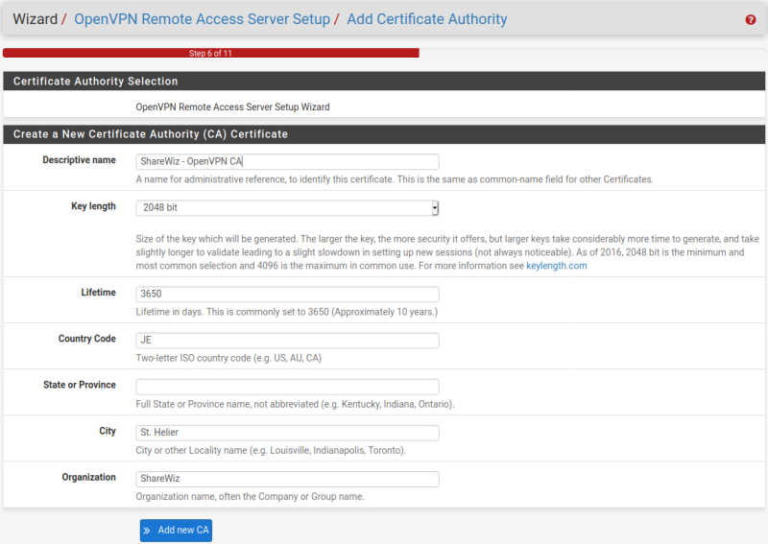Click the Certificate Authority Selection header
Viewport: 768px width, 544px height.
(x=384, y=82)
